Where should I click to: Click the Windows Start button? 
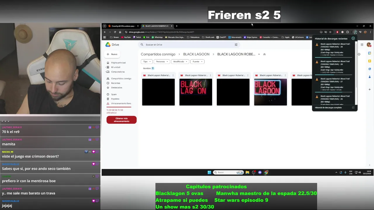(209, 172)
